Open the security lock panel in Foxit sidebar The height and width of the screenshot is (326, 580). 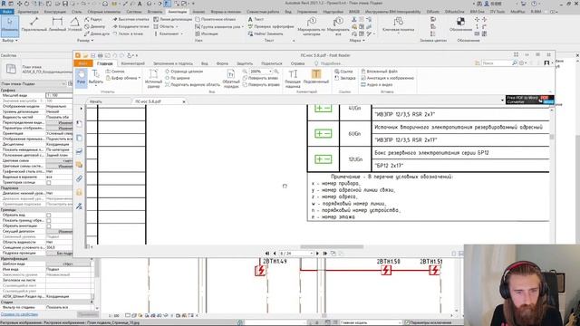(x=79, y=192)
